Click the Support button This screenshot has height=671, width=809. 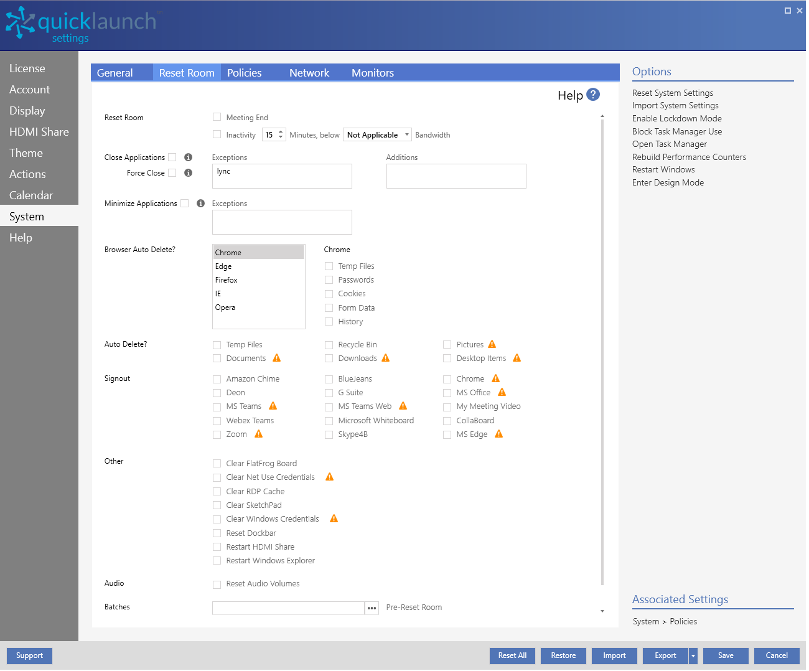[x=29, y=656]
